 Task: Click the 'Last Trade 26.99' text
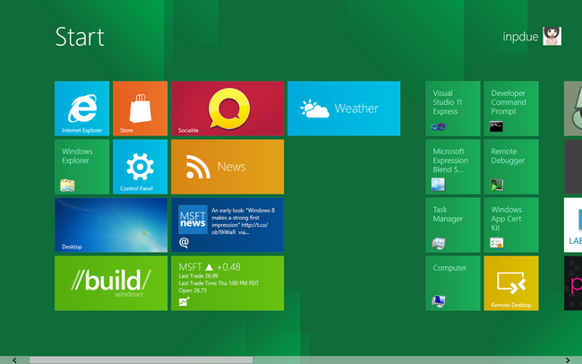(x=198, y=276)
